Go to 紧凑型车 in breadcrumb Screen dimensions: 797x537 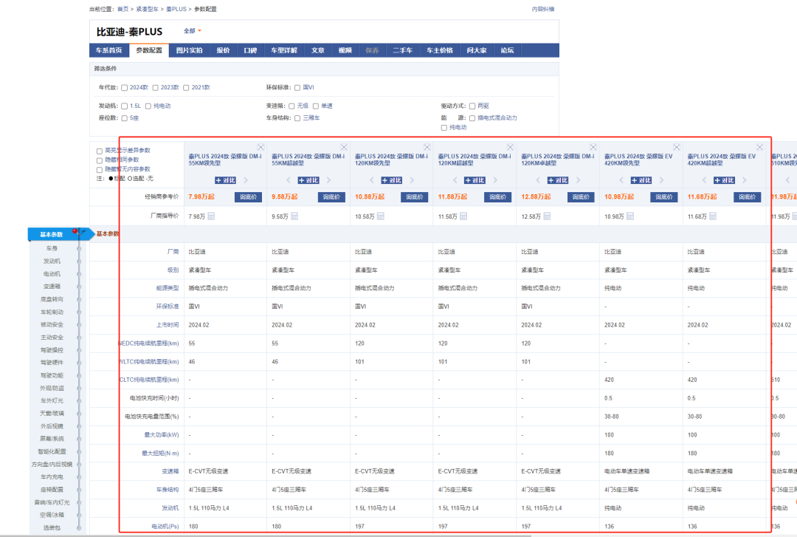click(147, 9)
